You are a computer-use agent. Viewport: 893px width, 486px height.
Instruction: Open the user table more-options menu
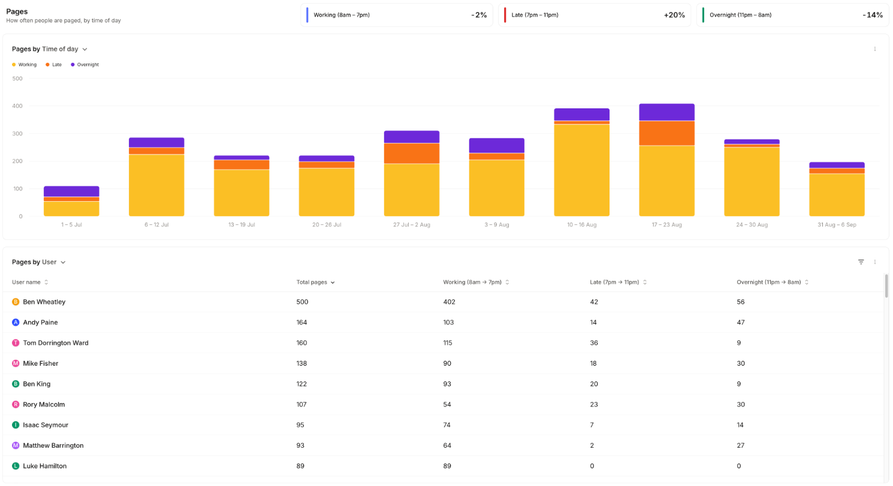(874, 262)
